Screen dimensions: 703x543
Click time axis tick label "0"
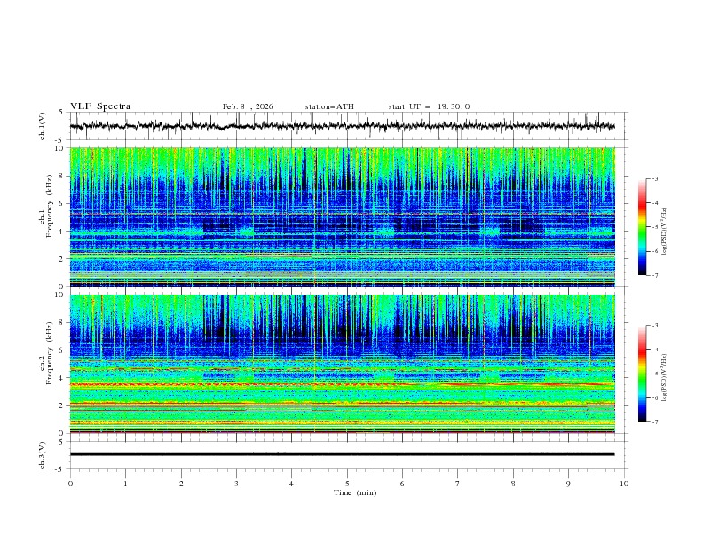70,484
